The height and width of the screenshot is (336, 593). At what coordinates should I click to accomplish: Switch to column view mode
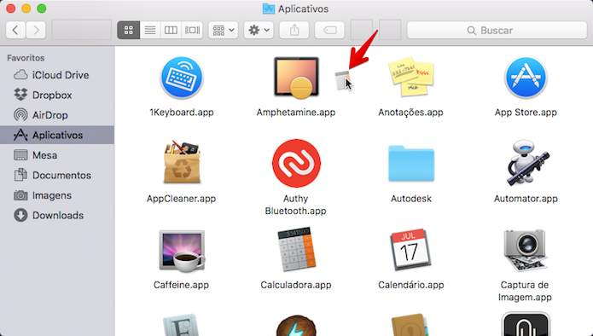click(x=171, y=30)
